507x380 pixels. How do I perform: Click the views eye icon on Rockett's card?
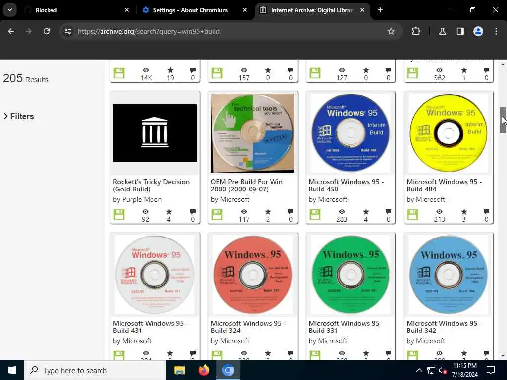(146, 212)
